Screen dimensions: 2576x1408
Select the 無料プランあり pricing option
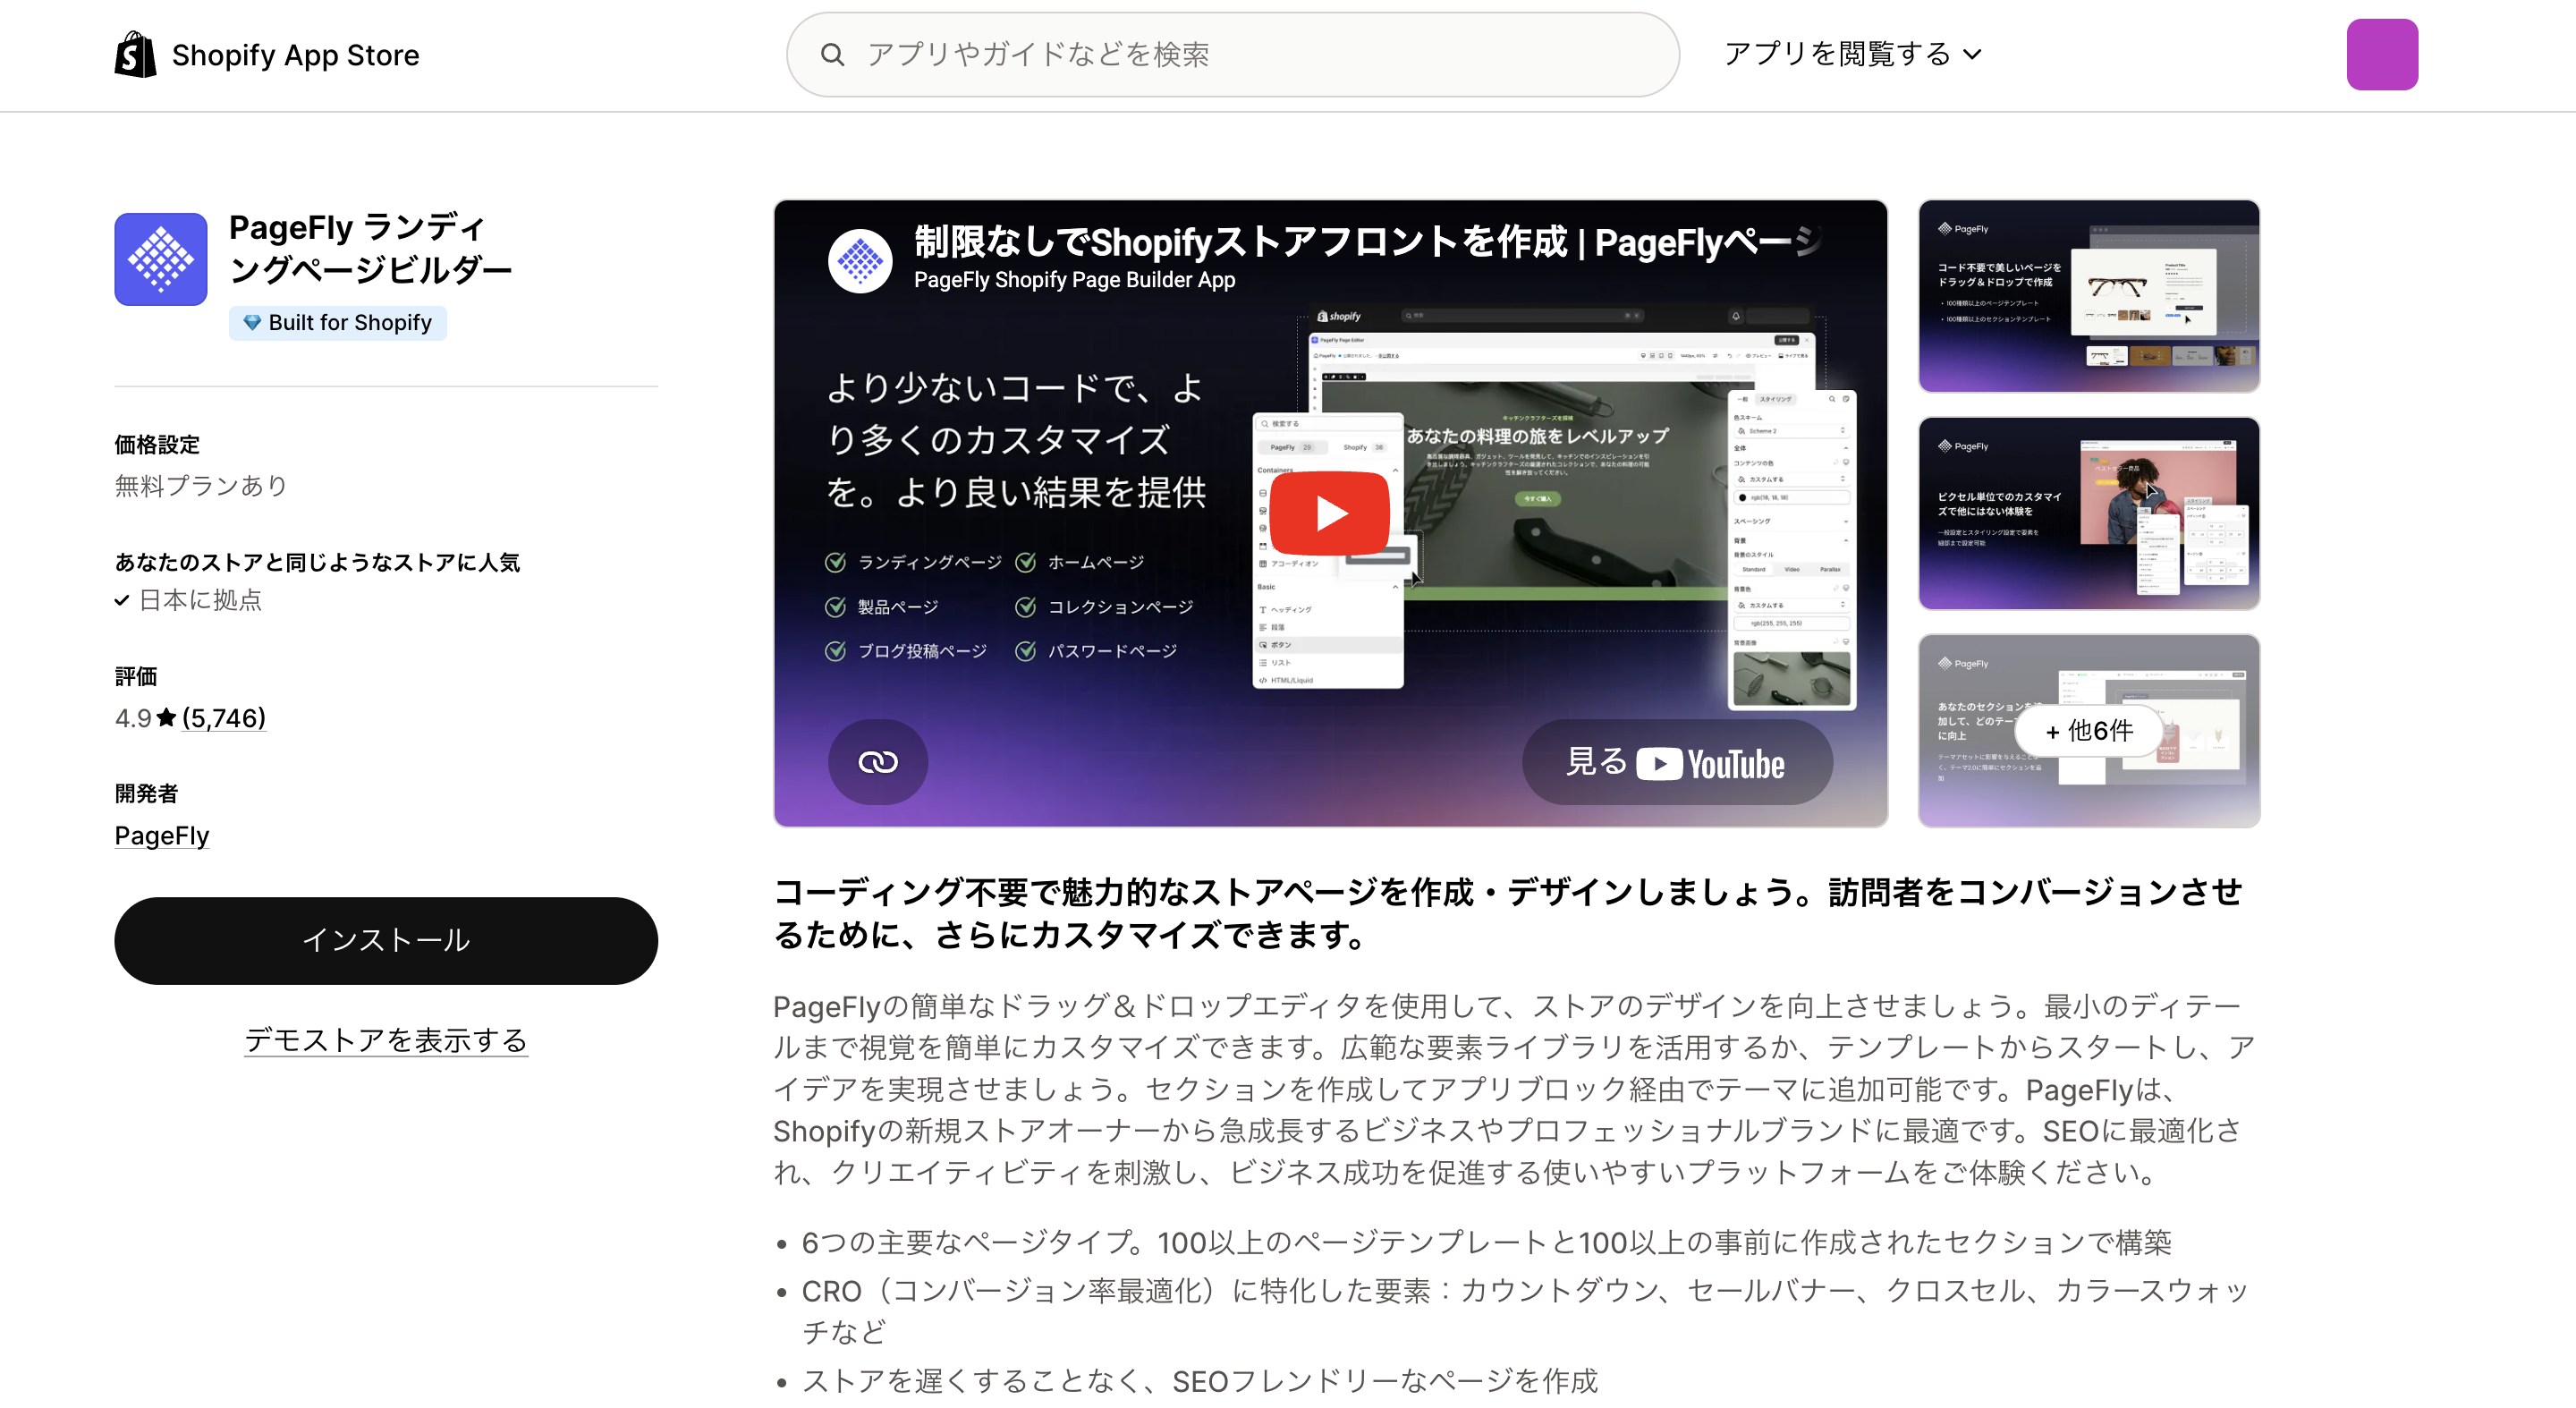coord(200,485)
